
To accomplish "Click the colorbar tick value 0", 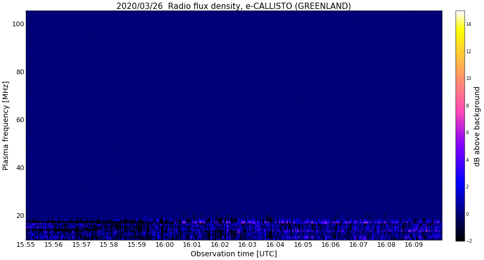I will pyautogui.click(x=467, y=214).
